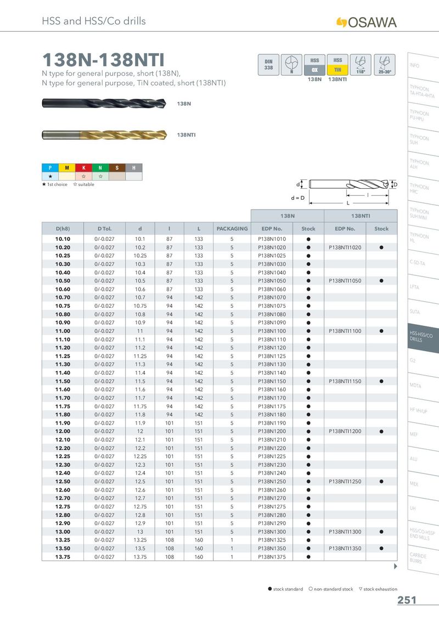Select the yellow M material swatch
The height and width of the screenshot is (621, 439).
coord(67,168)
